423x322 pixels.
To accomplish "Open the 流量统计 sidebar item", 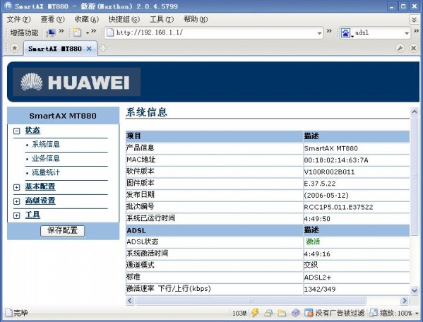I will 46,172.
